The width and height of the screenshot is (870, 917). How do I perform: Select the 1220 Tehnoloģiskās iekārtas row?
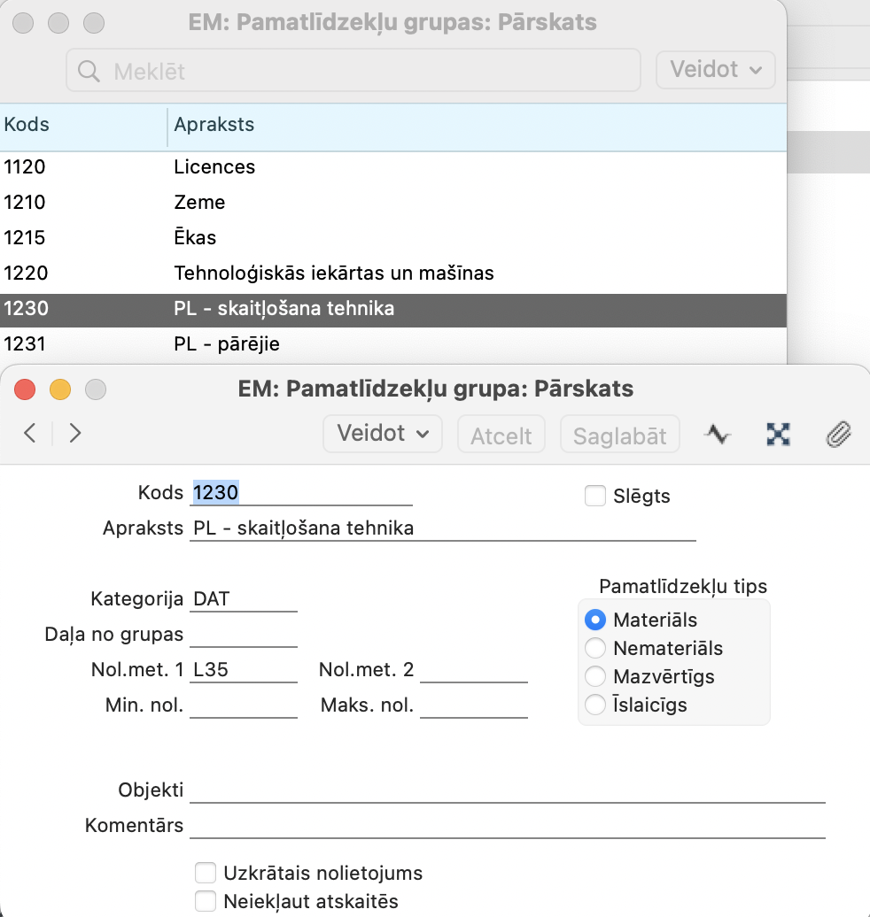tap(333, 274)
